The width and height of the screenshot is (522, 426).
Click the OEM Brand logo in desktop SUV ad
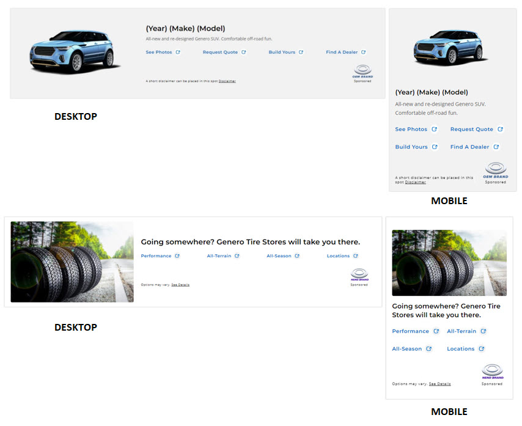(362, 71)
